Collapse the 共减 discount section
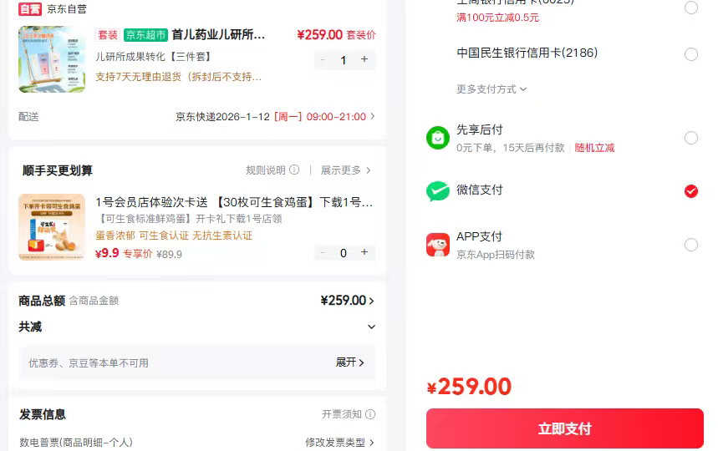This screenshot has height=451, width=718. 371,327
